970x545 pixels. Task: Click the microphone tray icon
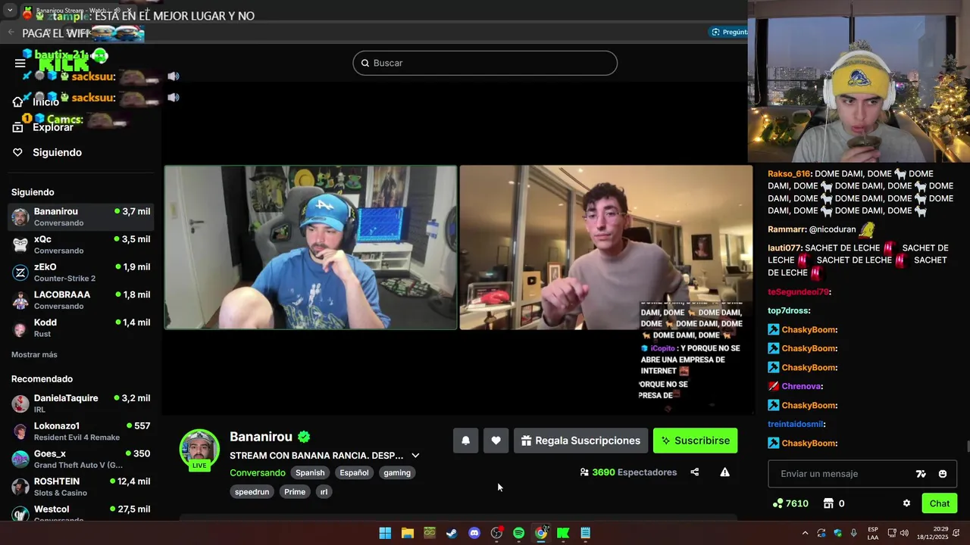854,533
